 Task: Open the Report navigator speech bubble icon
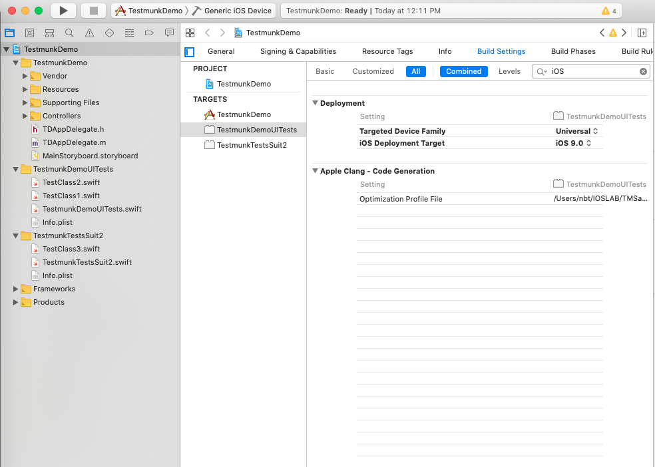(x=169, y=33)
